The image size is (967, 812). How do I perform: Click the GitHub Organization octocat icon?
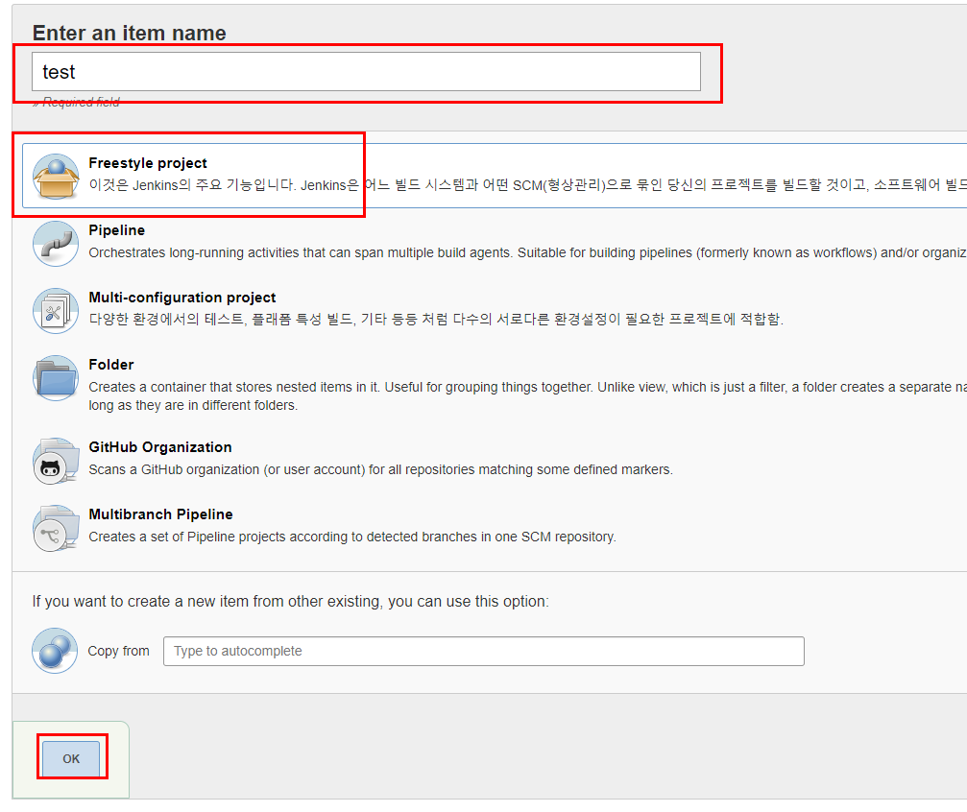(56, 461)
